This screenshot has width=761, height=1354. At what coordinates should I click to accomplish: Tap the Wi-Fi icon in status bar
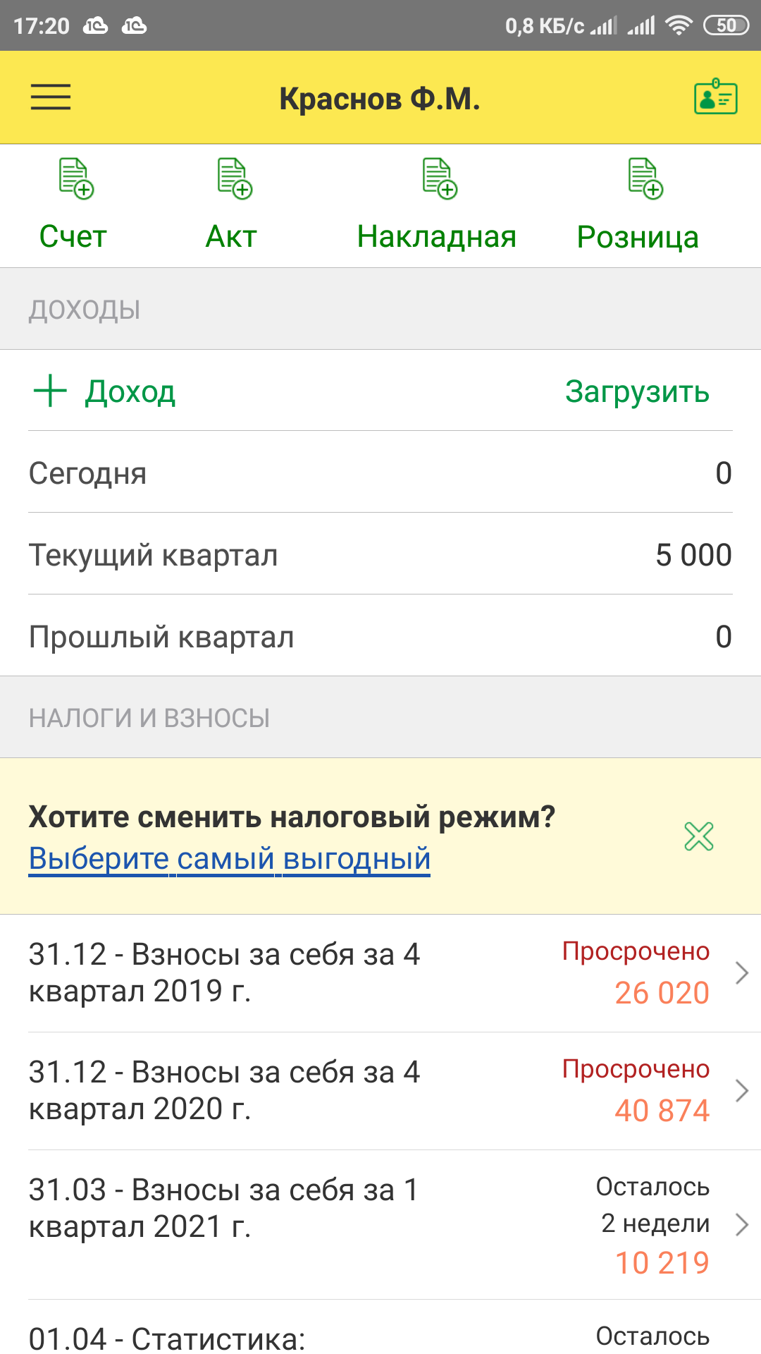[679, 26]
